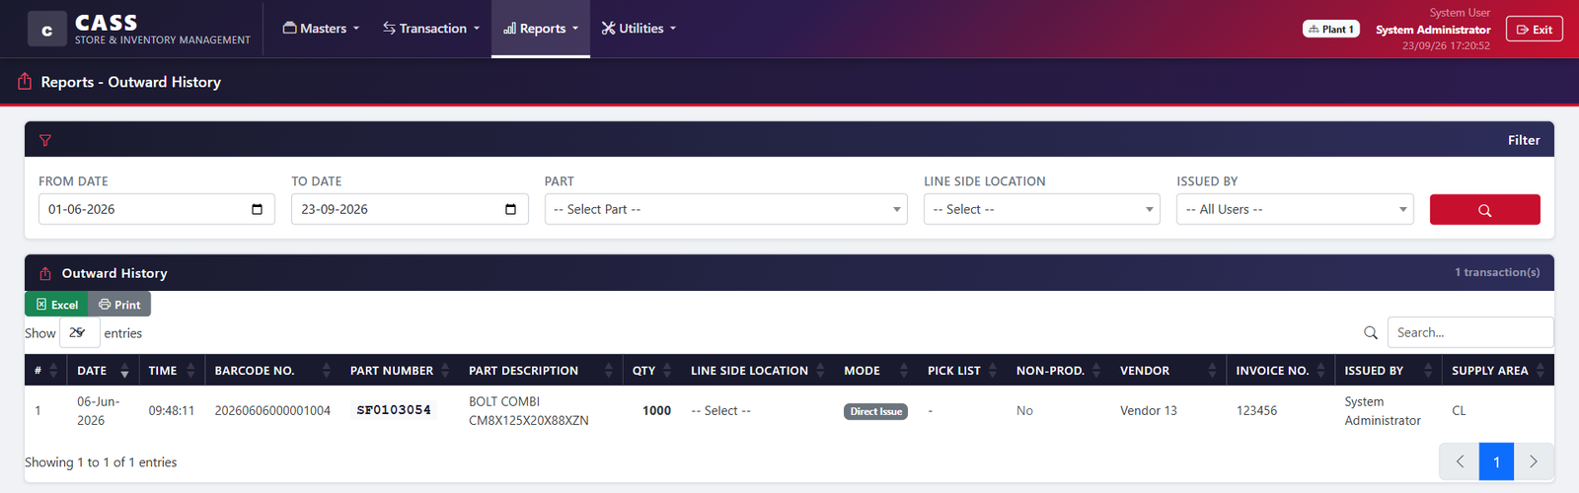Click barcode 20260606000001004
Viewport: 1579px width, 493px height.
(x=272, y=410)
